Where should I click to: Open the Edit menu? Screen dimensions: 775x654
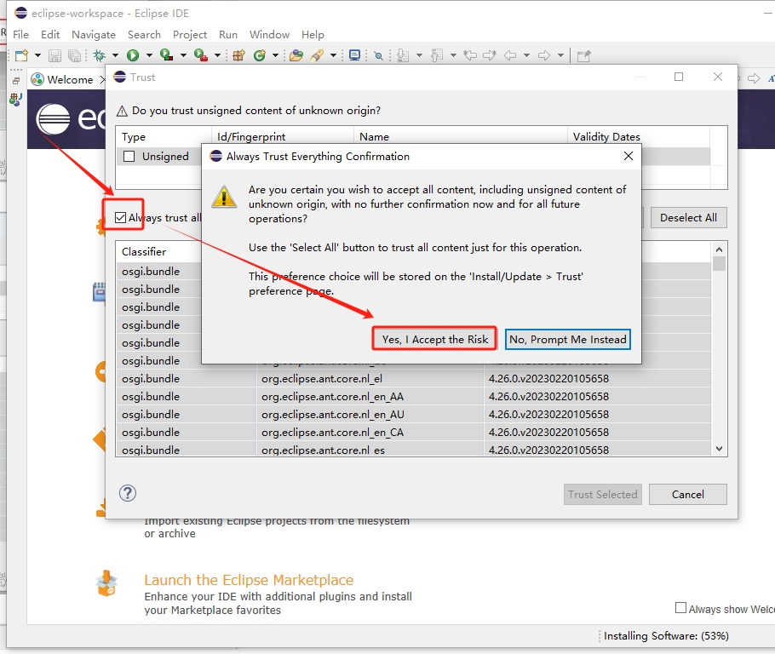coord(50,35)
